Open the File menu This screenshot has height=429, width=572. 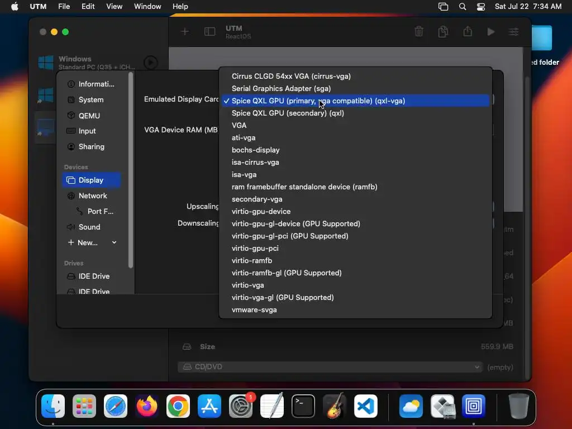click(x=64, y=7)
